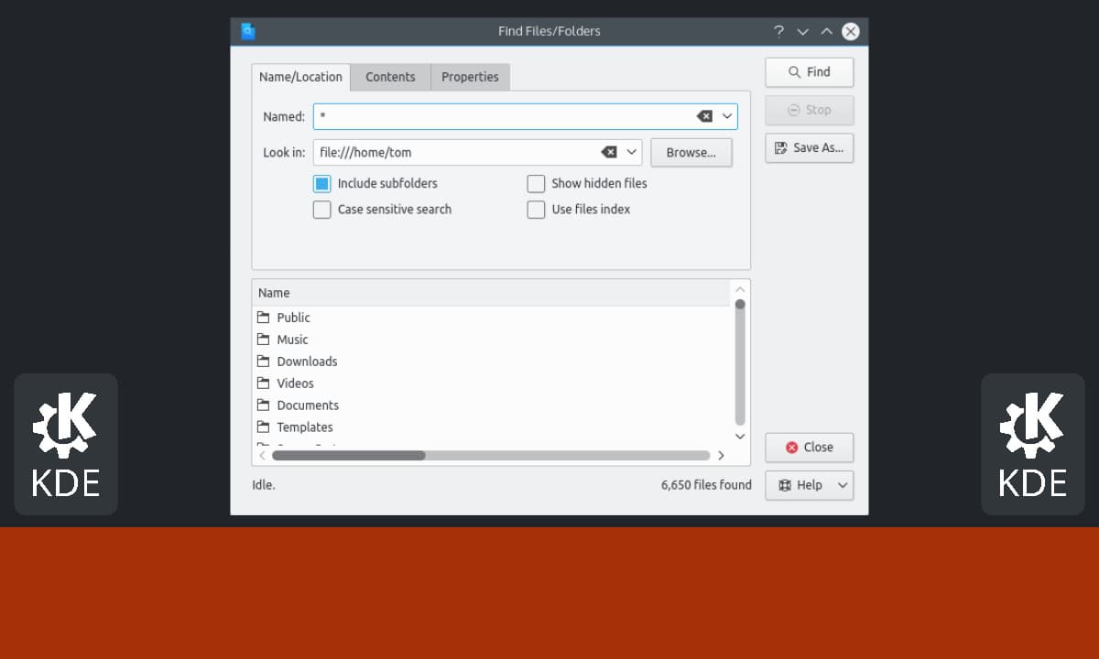
Task: Enable Case sensitive search checkbox
Action: tap(322, 210)
